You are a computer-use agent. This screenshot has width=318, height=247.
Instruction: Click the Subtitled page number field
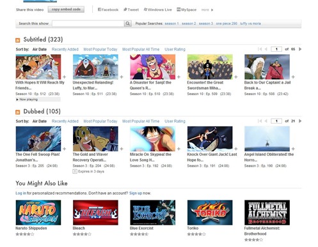[276, 49]
